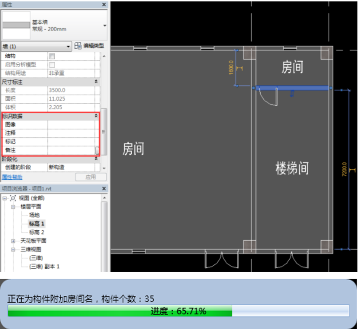358x329 pixels.
Task: Open the wall type selector dropdown arrow
Action: pyautogui.click(x=105, y=25)
